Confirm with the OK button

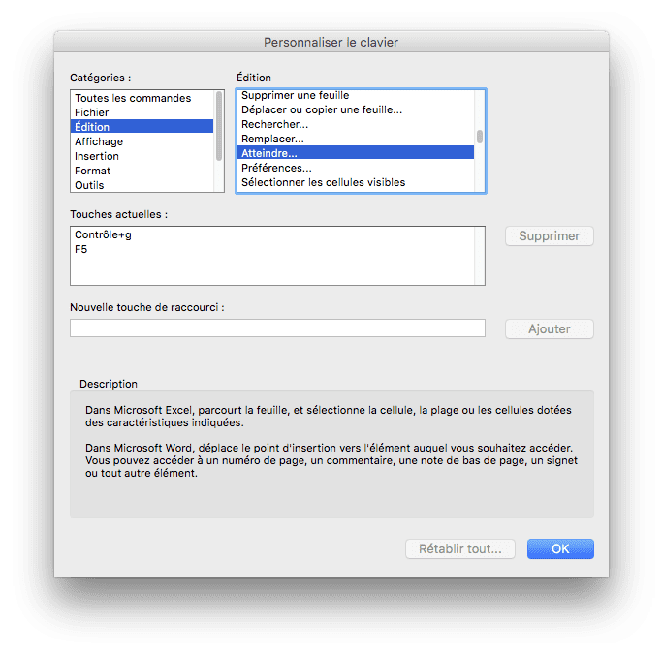click(560, 548)
